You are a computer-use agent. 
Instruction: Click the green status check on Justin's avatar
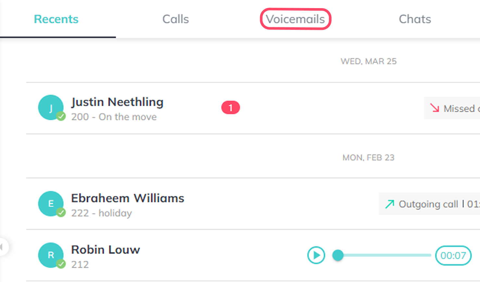pos(61,116)
